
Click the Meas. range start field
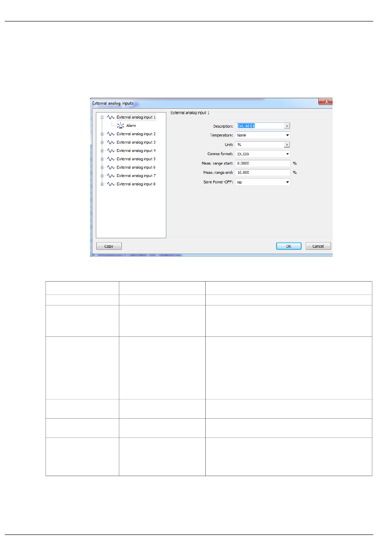coord(263,163)
